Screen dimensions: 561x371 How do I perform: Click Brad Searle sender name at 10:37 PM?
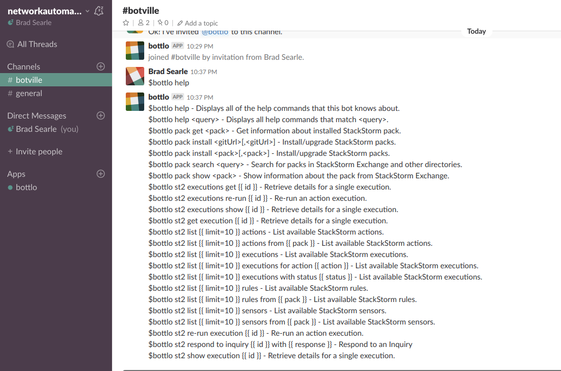pos(168,72)
